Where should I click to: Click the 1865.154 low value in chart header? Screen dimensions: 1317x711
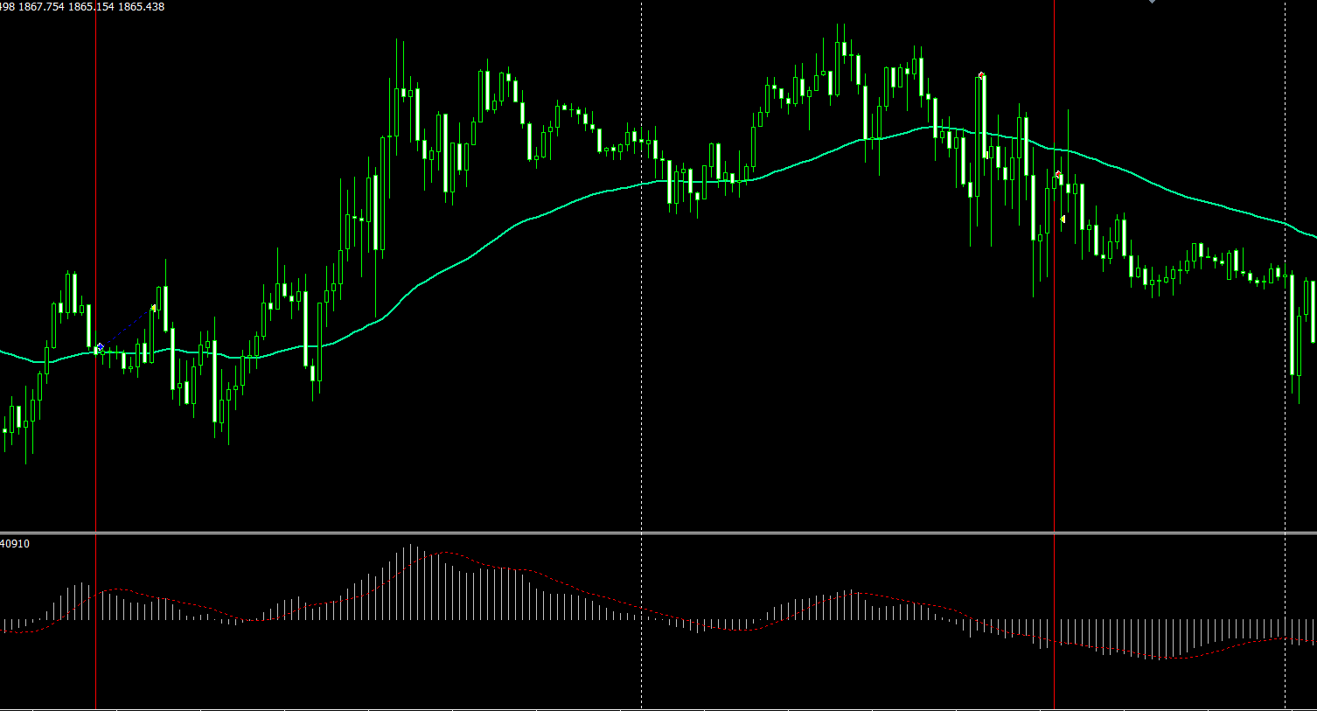click(x=92, y=6)
